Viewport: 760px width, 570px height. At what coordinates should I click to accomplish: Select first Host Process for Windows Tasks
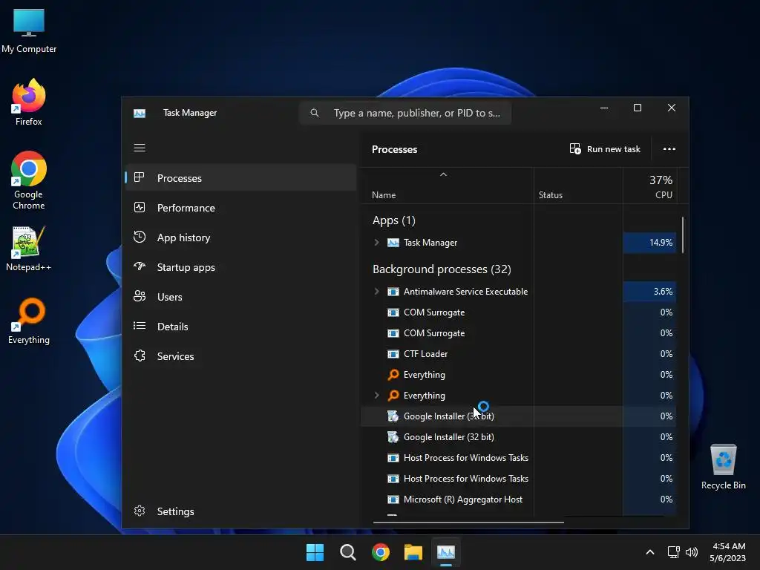point(519,458)
